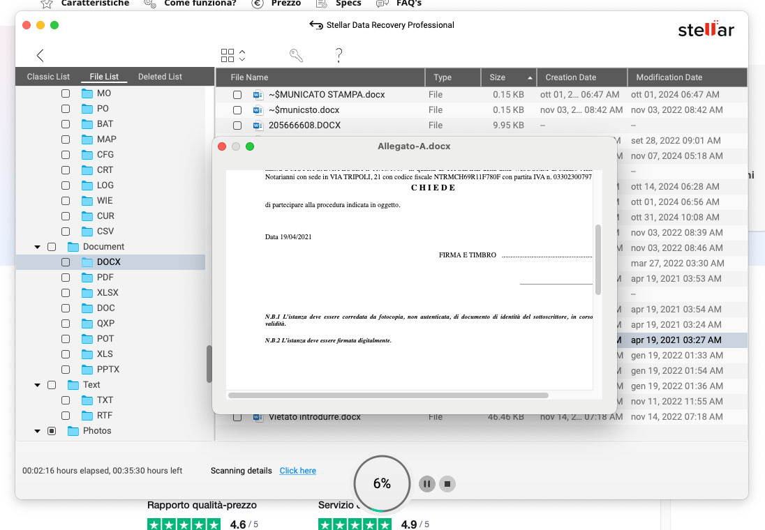Select the MAP folder icon
Screen dimensions: 765x530
(x=87, y=139)
